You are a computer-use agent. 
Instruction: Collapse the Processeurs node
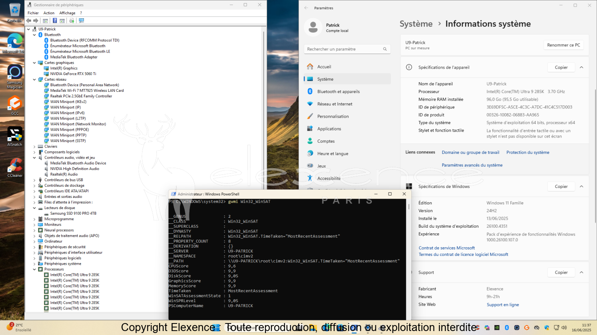click(34, 269)
